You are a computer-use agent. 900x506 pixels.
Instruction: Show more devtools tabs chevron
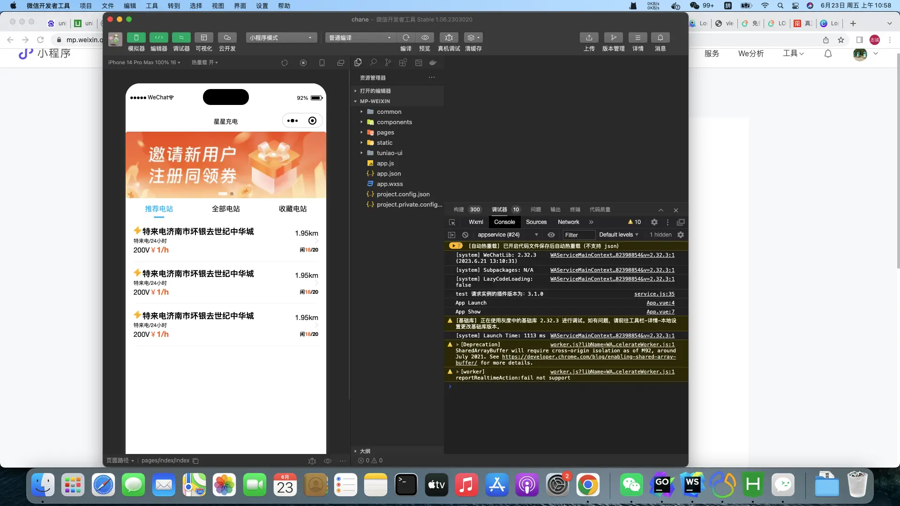pos(591,222)
